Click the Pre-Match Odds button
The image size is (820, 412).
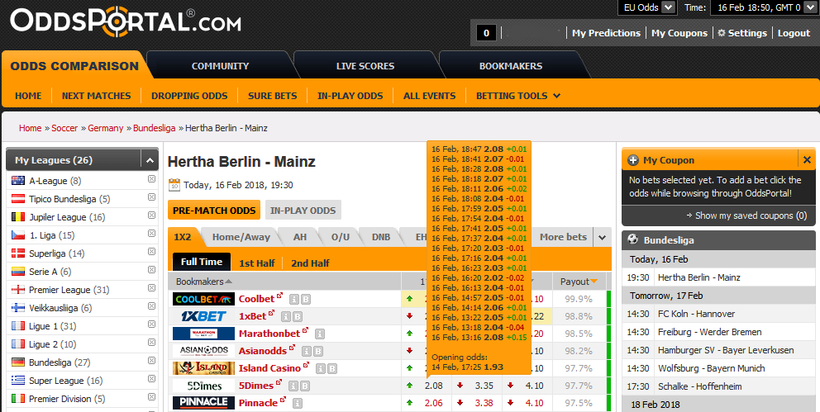(214, 211)
